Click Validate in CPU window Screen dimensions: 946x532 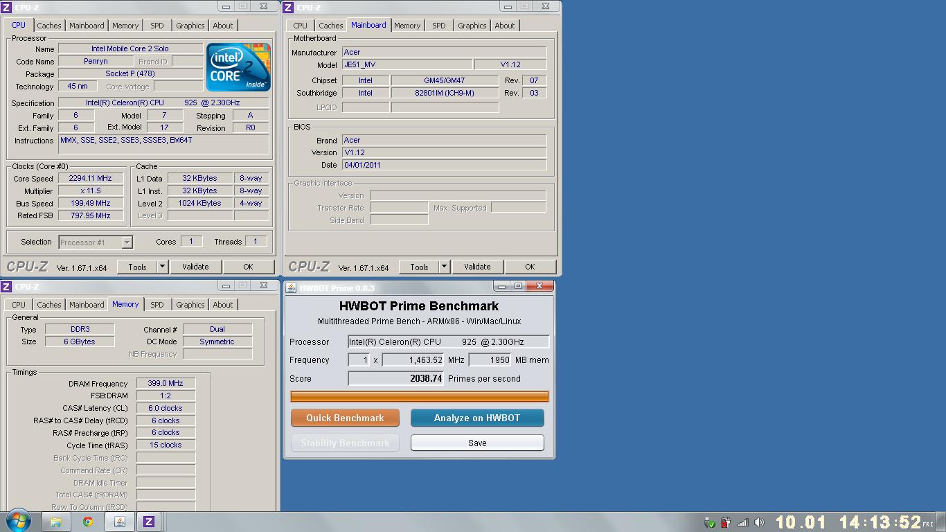[x=195, y=267]
